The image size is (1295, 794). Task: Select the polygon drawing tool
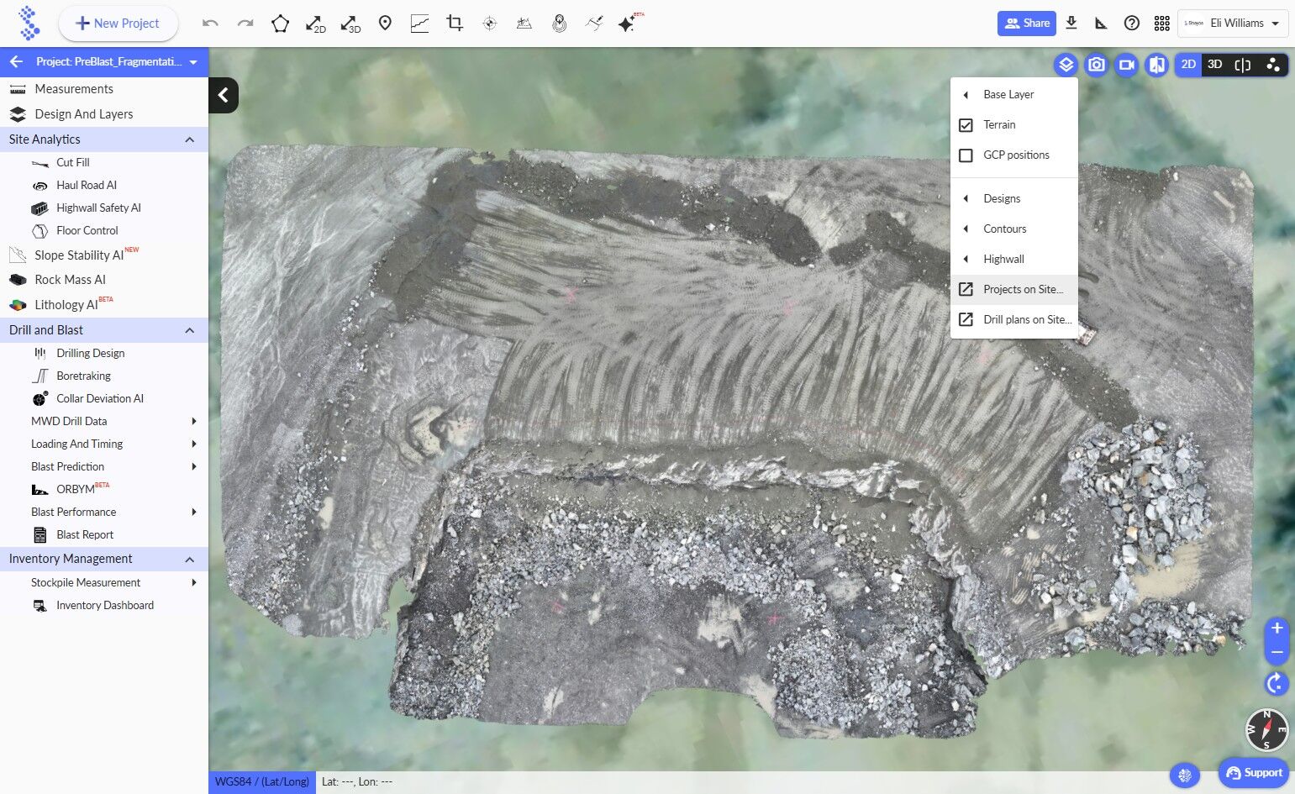tap(280, 24)
